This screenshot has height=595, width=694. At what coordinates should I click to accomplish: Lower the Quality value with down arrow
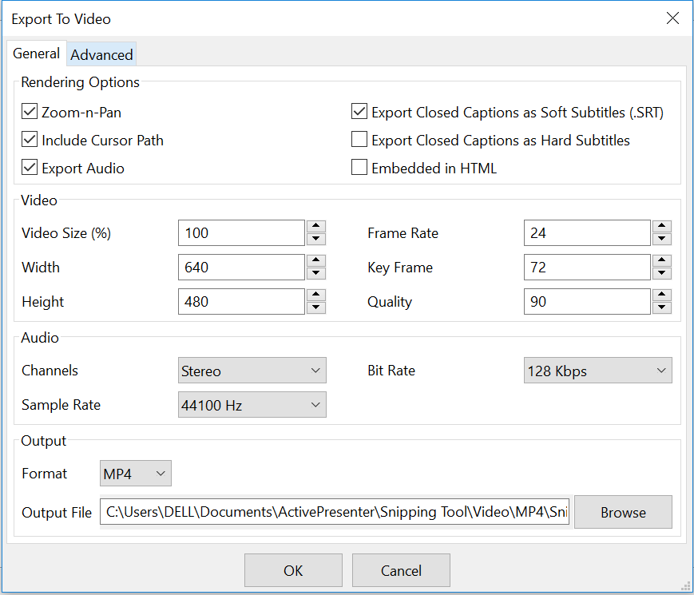661,307
